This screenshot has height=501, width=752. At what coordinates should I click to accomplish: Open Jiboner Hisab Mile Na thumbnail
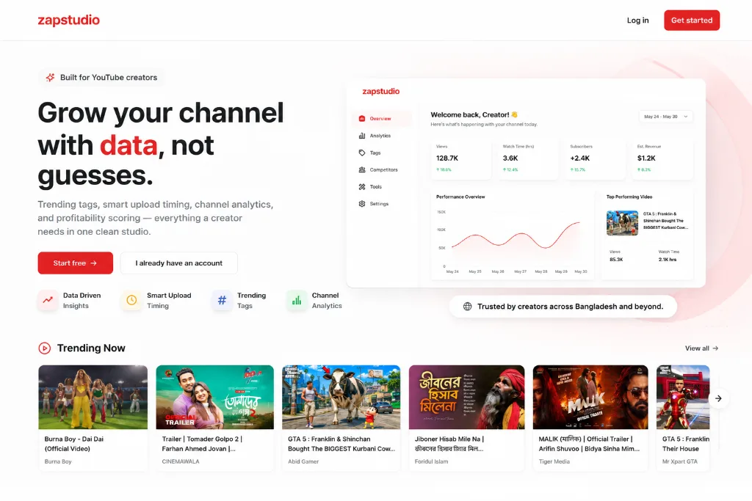pyautogui.click(x=466, y=397)
